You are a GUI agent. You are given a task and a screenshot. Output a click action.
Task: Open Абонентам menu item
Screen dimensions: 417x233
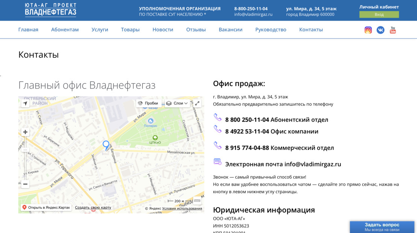65,29
